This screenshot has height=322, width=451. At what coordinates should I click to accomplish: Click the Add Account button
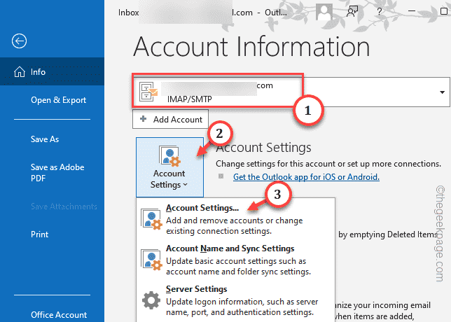point(170,119)
